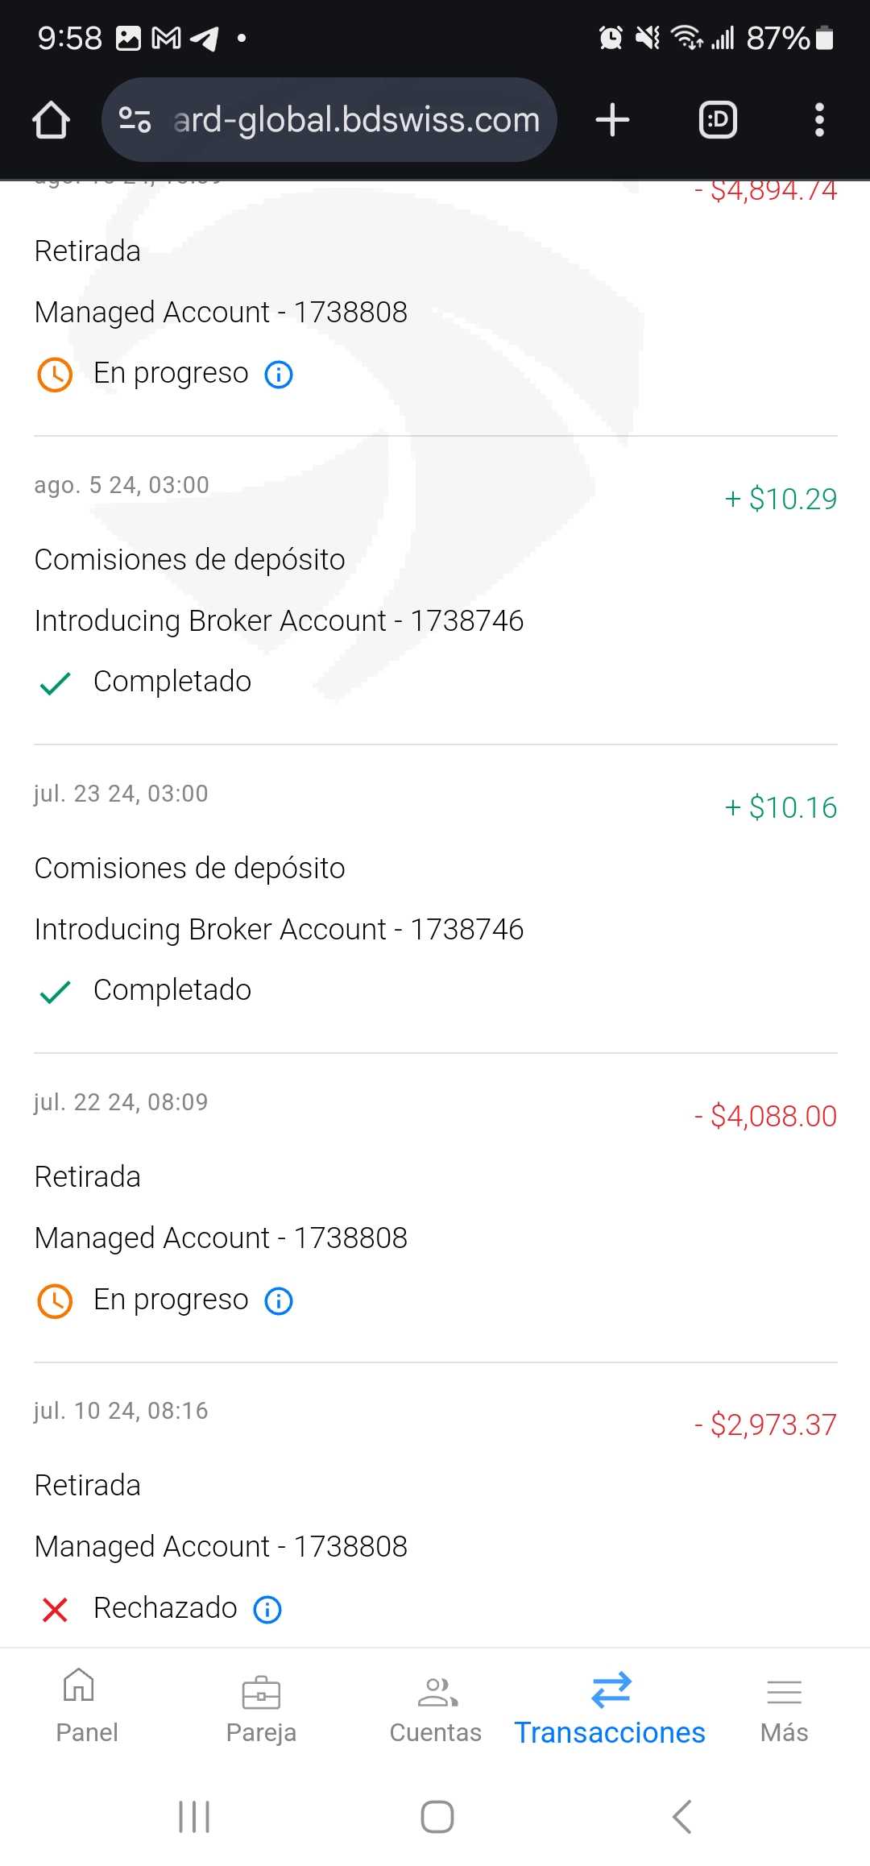The width and height of the screenshot is (870, 1866).
Task: Go to the Panel tab
Action: (x=86, y=1706)
